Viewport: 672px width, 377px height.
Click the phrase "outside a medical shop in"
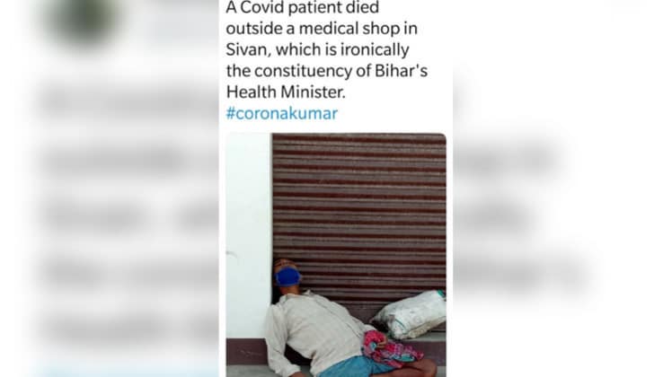[x=322, y=29]
